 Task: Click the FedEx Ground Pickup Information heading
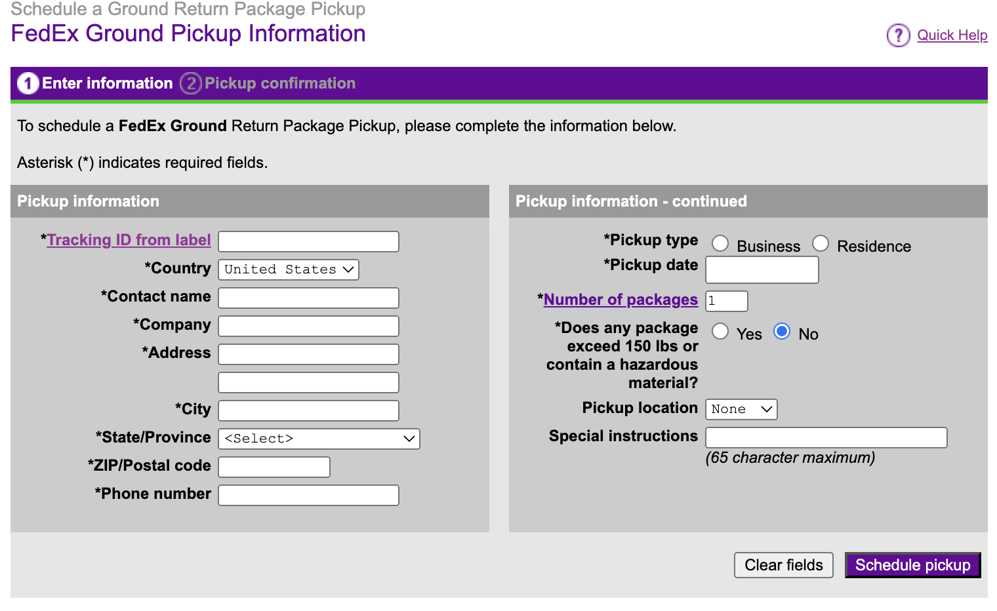[x=188, y=33]
